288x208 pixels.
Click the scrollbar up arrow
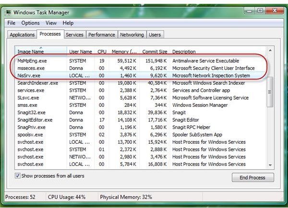tap(270, 50)
